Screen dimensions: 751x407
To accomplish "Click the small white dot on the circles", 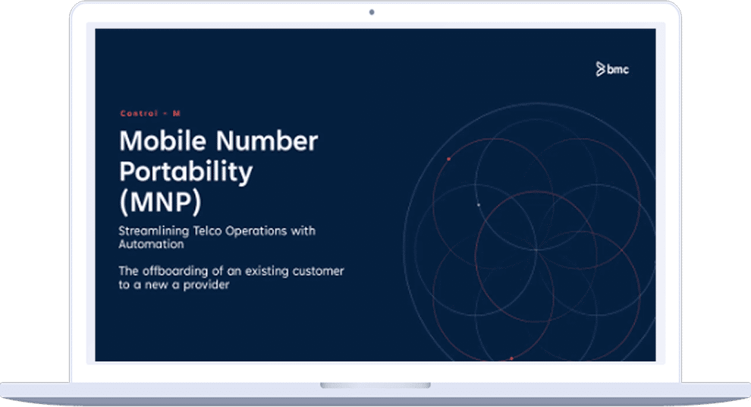I will pyautogui.click(x=478, y=205).
